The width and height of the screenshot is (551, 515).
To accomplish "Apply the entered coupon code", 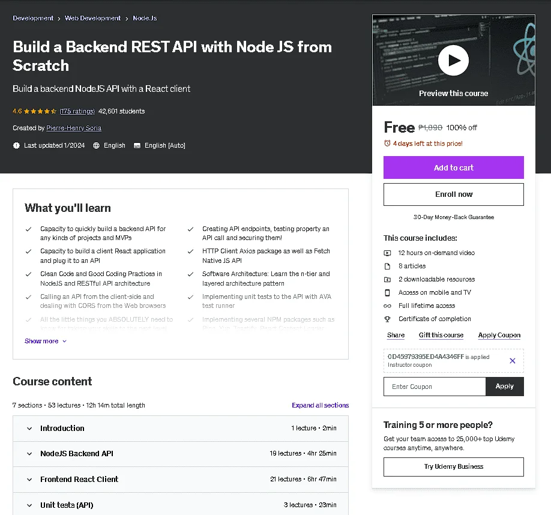I will [505, 387].
